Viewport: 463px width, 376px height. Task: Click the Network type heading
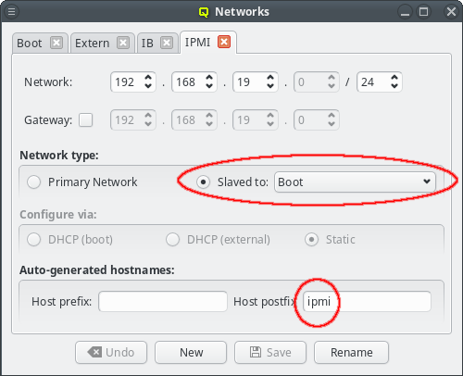click(x=59, y=155)
